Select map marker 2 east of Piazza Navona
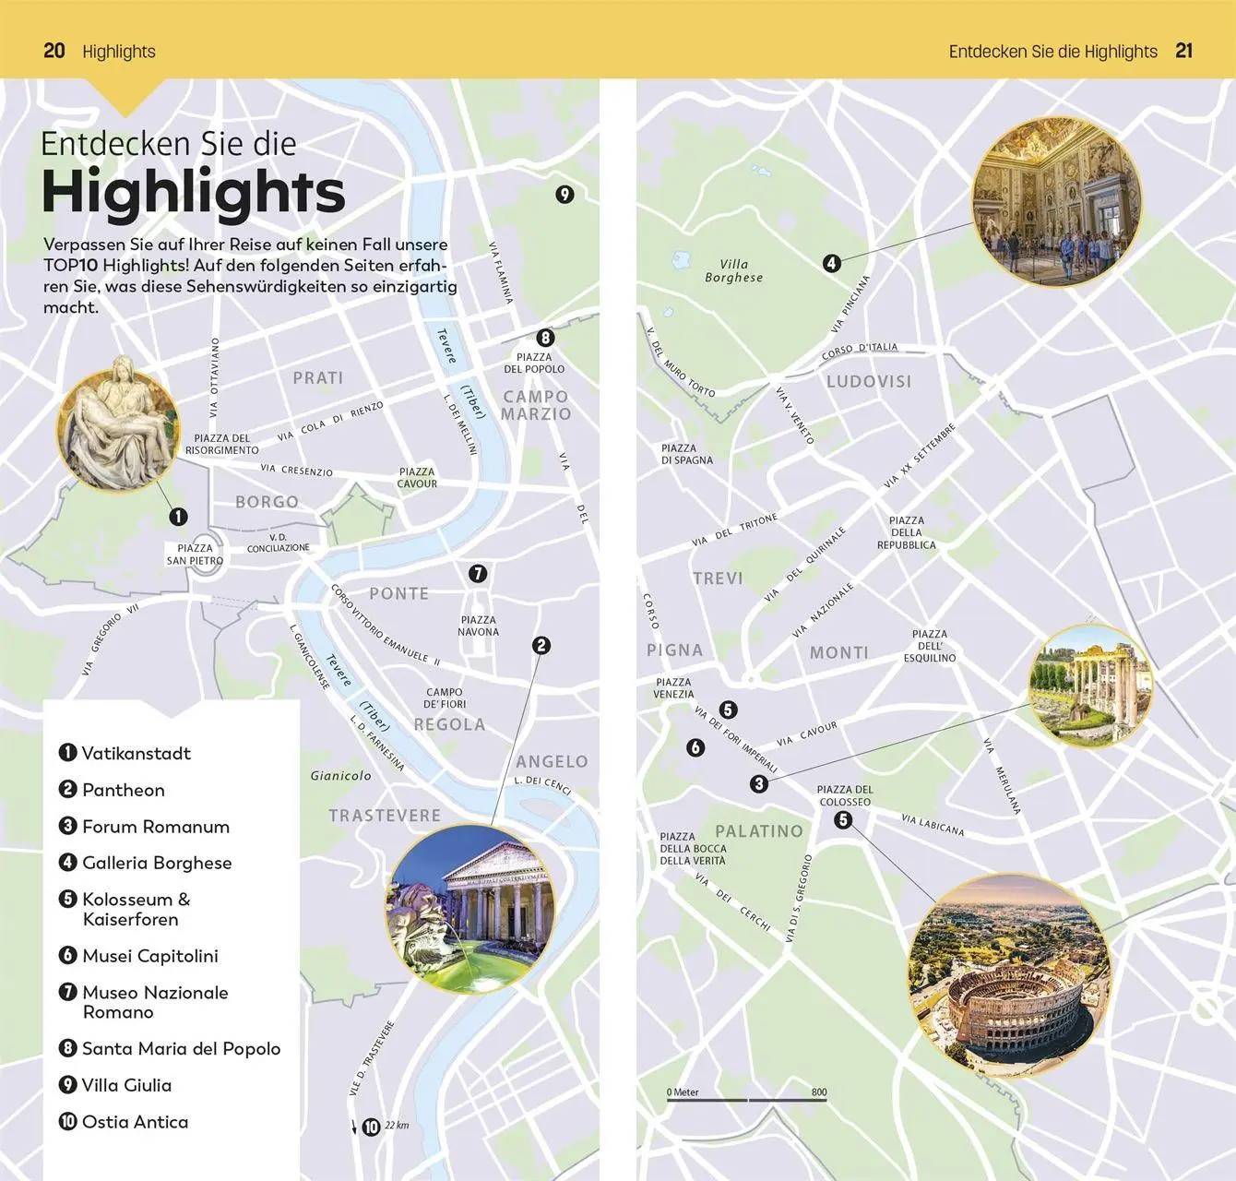The image size is (1236, 1181). pyautogui.click(x=541, y=646)
